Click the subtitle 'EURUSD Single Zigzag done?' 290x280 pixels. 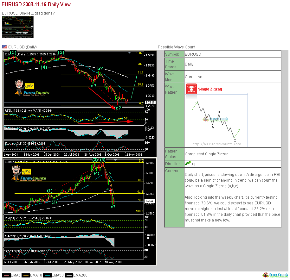[28, 13]
